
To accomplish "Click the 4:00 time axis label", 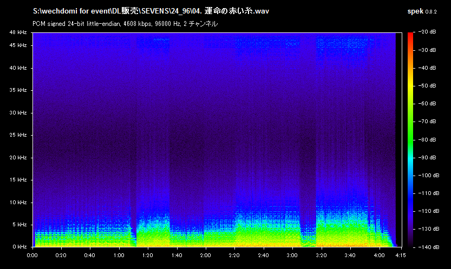I will [379, 255].
